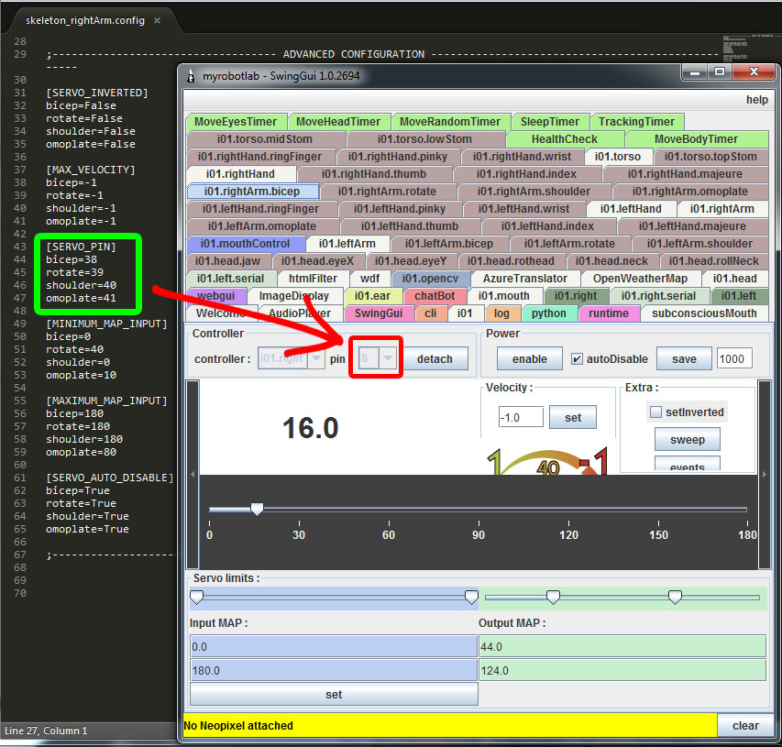Click the myrobotlab window title icon
The height and width of the screenshot is (747, 782).
click(191, 76)
